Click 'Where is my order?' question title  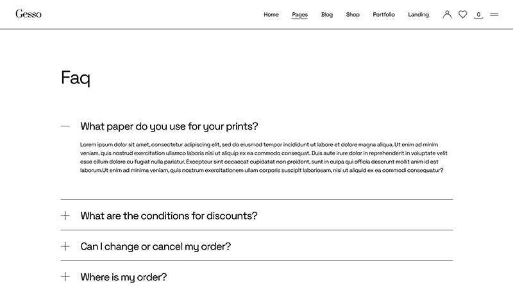pos(124,277)
